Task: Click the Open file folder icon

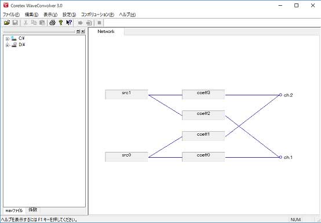Action: [x=7, y=23]
